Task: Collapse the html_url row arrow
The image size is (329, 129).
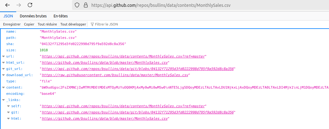Action: pyautogui.click(x=3, y=62)
